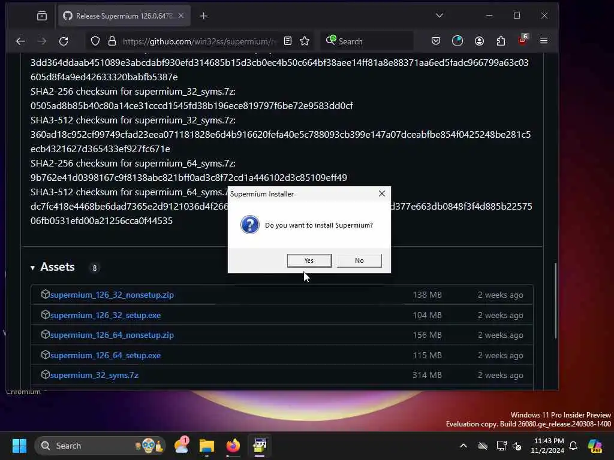Open the Firefox account icon
Viewport: 614px width, 460px height.
[x=479, y=41]
